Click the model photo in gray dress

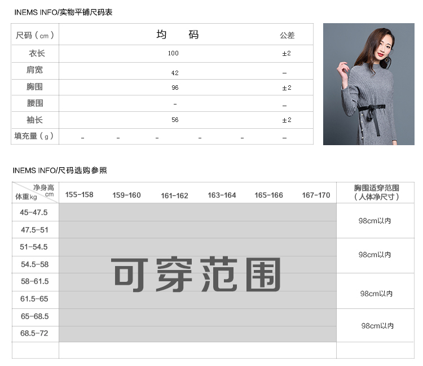pos(368,84)
